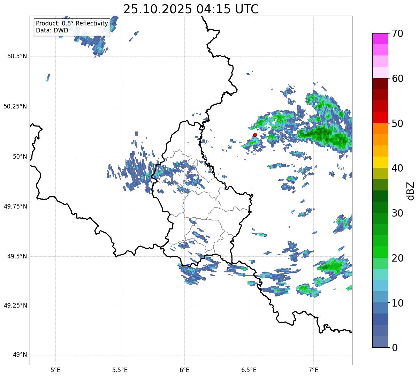Screen dimensions: 419x377
Task: Click the title '25.10.2025 04:15 UTC'
Action: pyautogui.click(x=191, y=9)
